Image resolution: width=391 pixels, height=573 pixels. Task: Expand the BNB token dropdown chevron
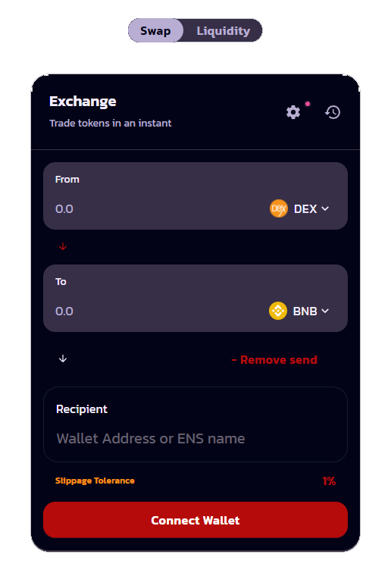(x=325, y=311)
